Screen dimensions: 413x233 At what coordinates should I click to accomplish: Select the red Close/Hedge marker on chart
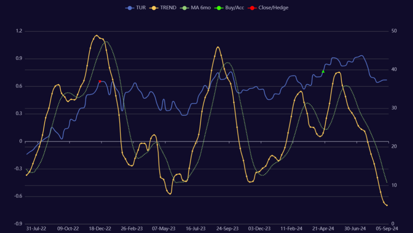pos(100,81)
